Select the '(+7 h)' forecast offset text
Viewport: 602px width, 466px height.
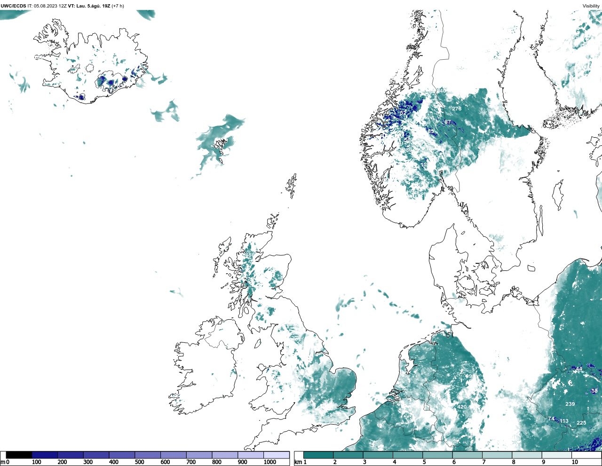point(118,6)
